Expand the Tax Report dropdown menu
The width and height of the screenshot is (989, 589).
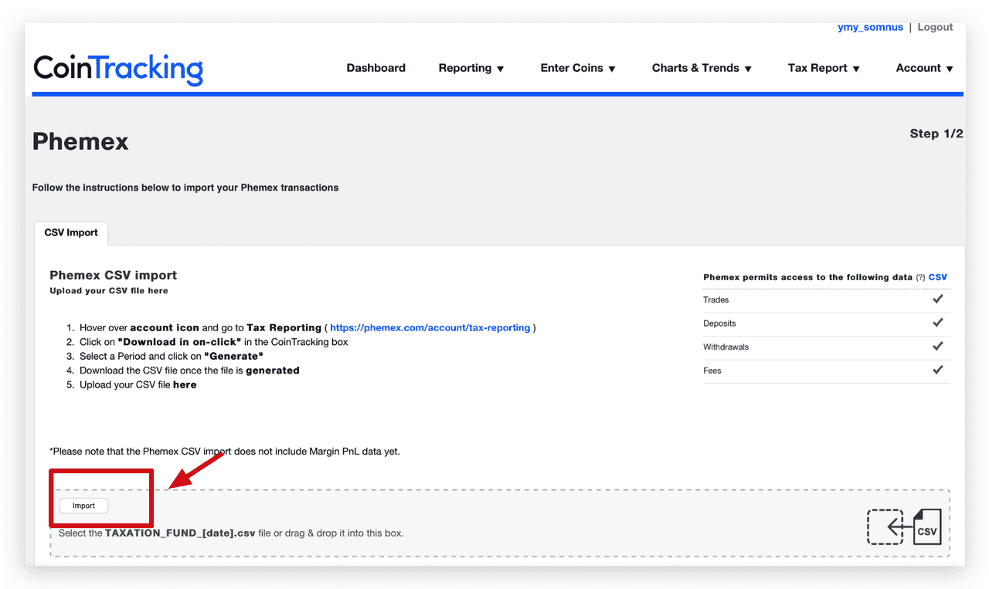point(824,68)
